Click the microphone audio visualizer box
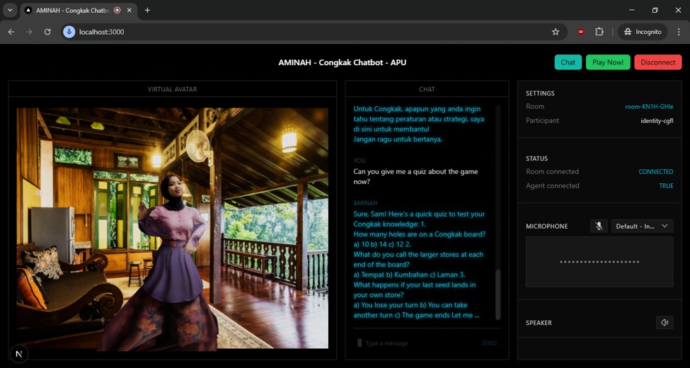This screenshot has width=690, height=368. tap(599, 262)
